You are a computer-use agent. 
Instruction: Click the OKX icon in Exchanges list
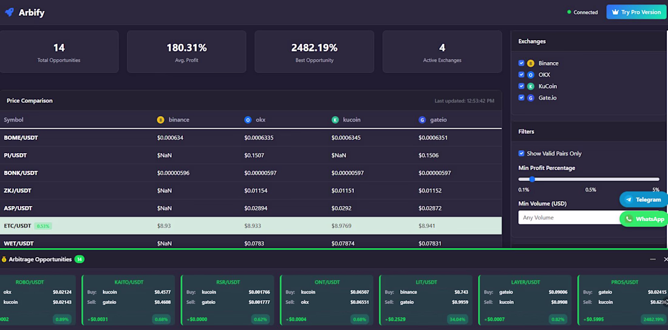click(x=530, y=75)
